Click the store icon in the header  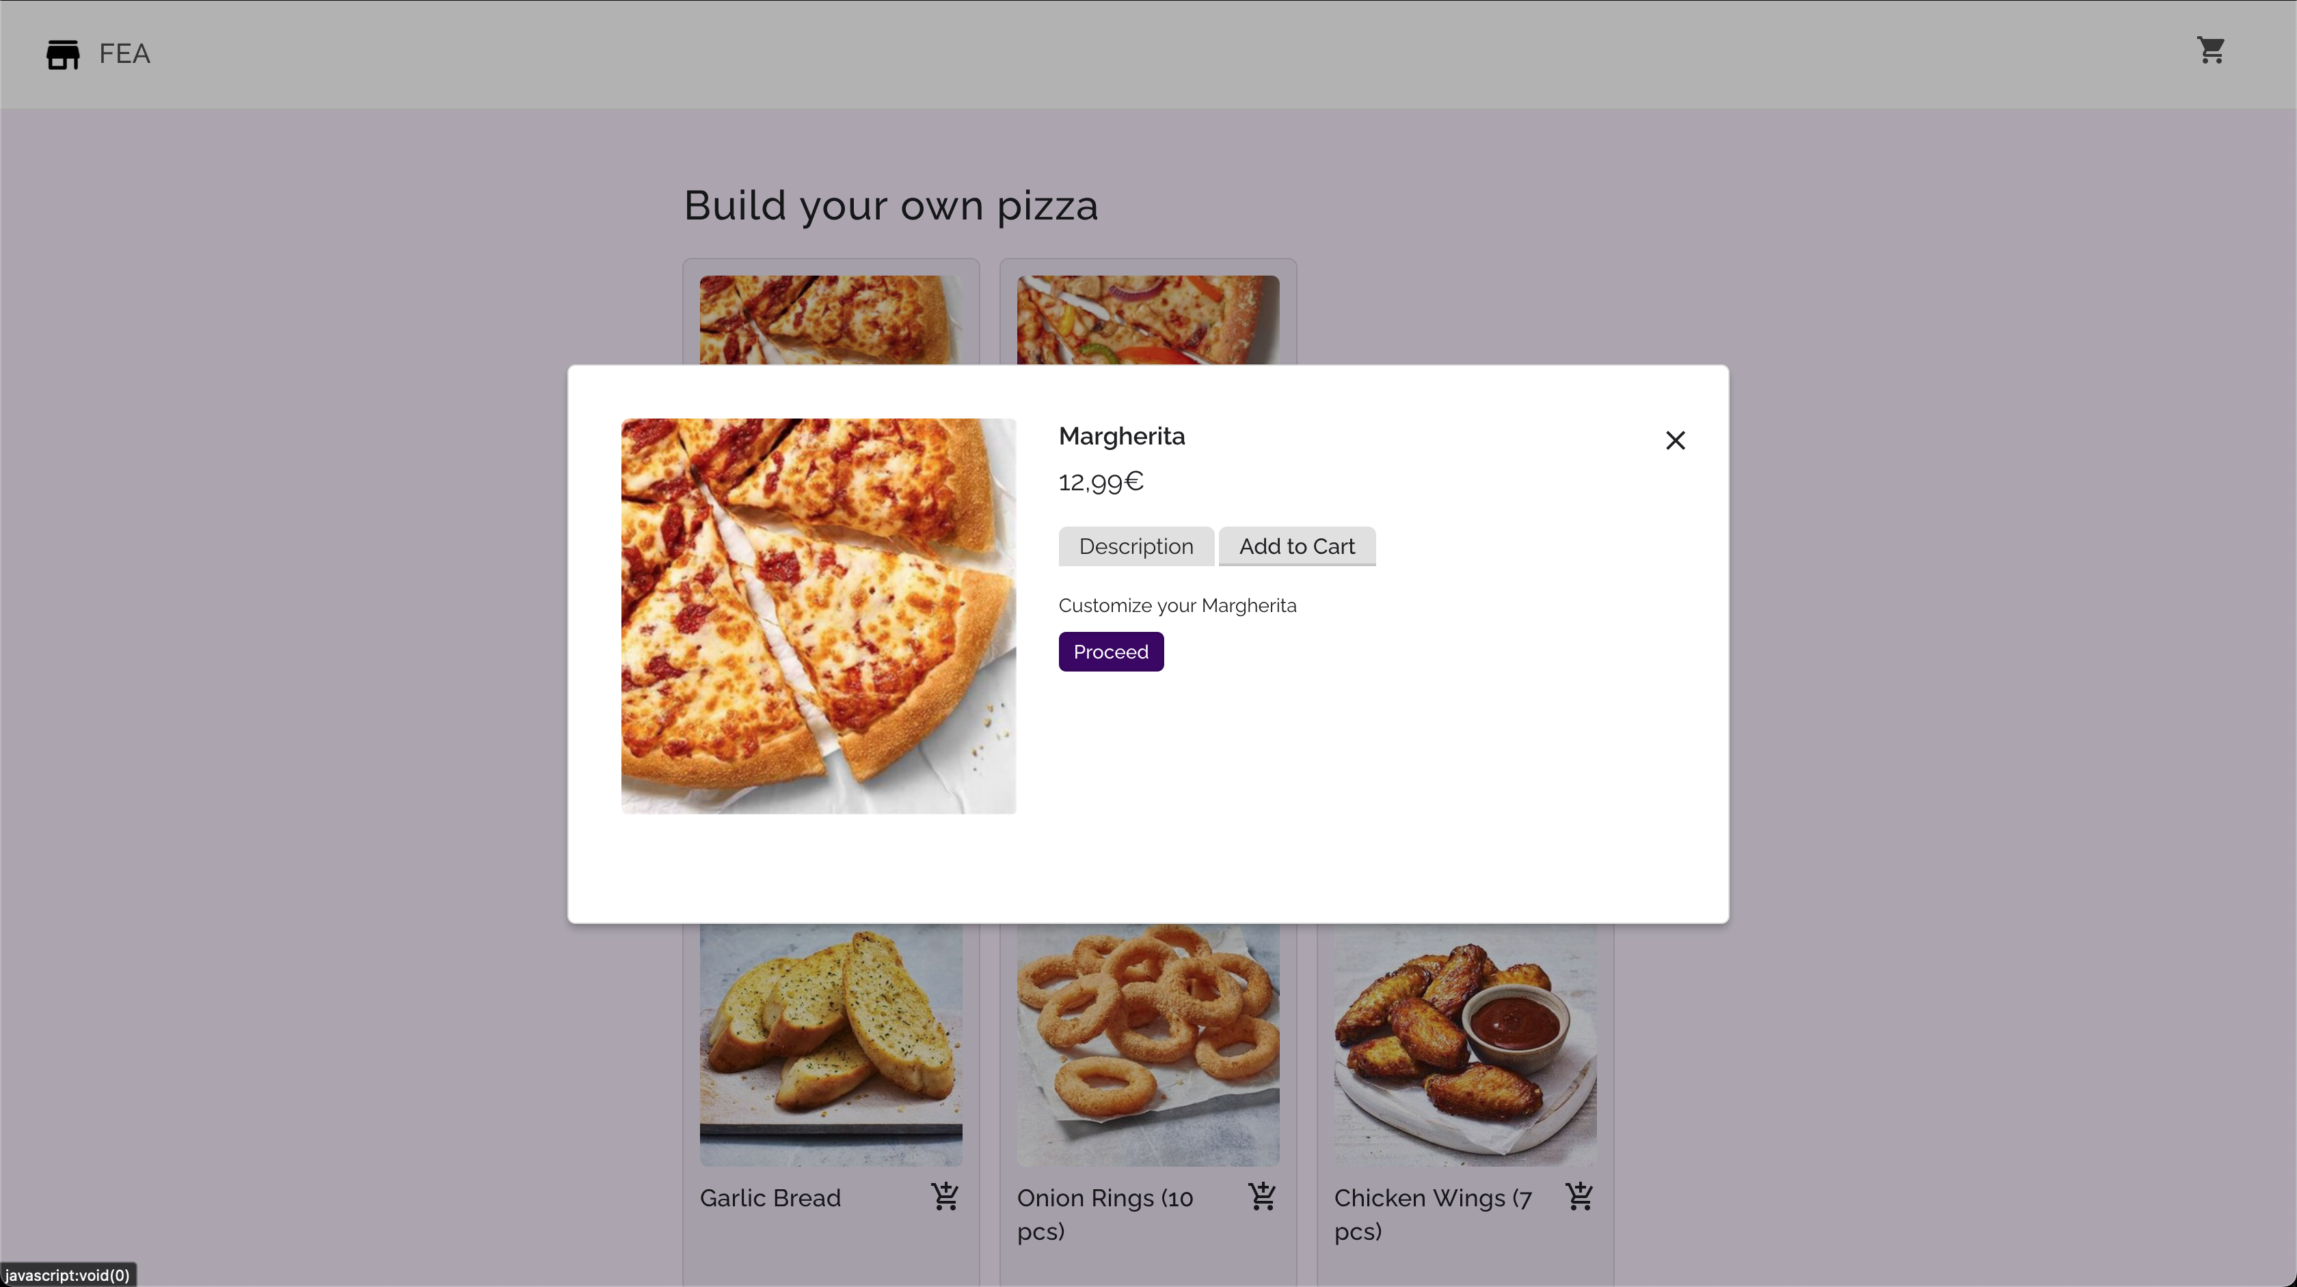coord(62,55)
